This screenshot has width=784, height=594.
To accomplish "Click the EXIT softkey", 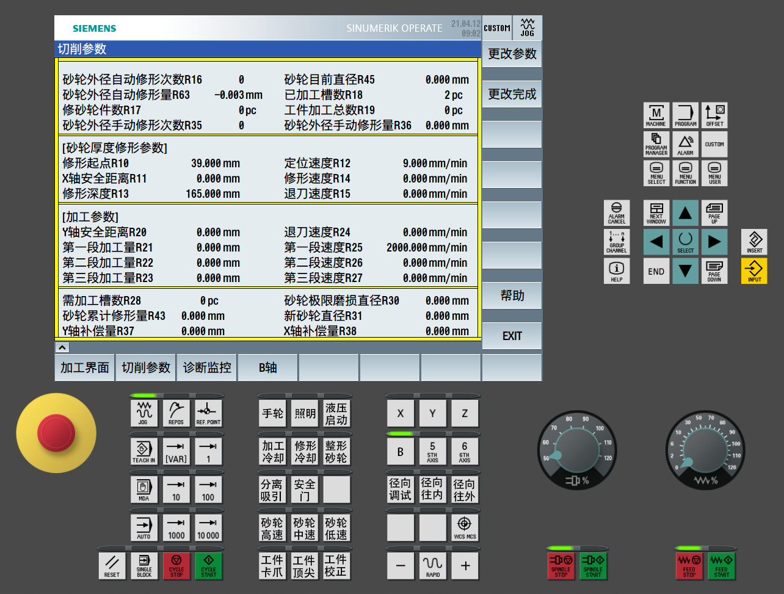I will pos(512,336).
